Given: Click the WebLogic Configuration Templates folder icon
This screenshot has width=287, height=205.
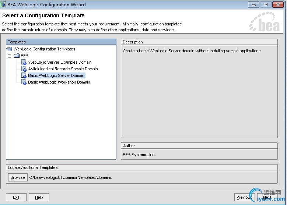Looking at the screenshot, I should pos(9,49).
